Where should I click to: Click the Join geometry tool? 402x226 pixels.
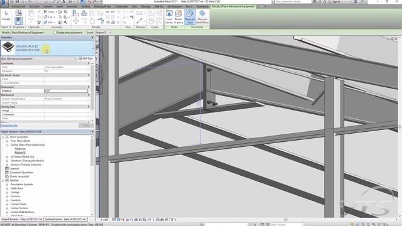pos(49,23)
